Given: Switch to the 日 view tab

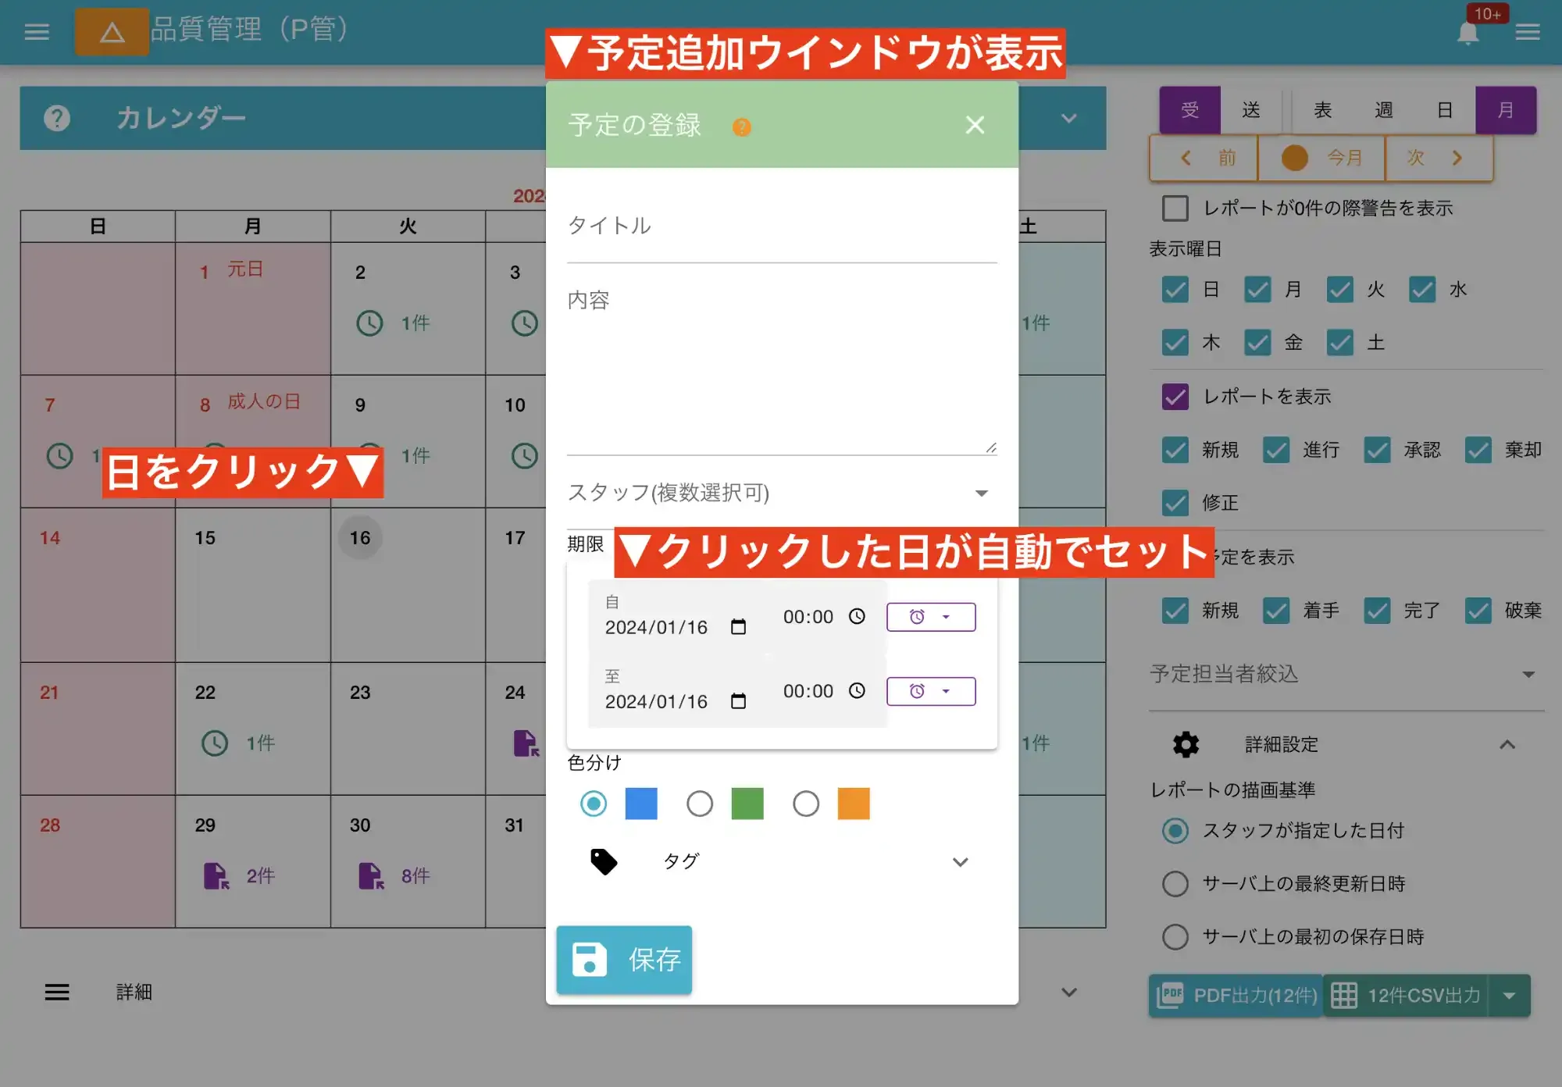Looking at the screenshot, I should click(x=1445, y=110).
